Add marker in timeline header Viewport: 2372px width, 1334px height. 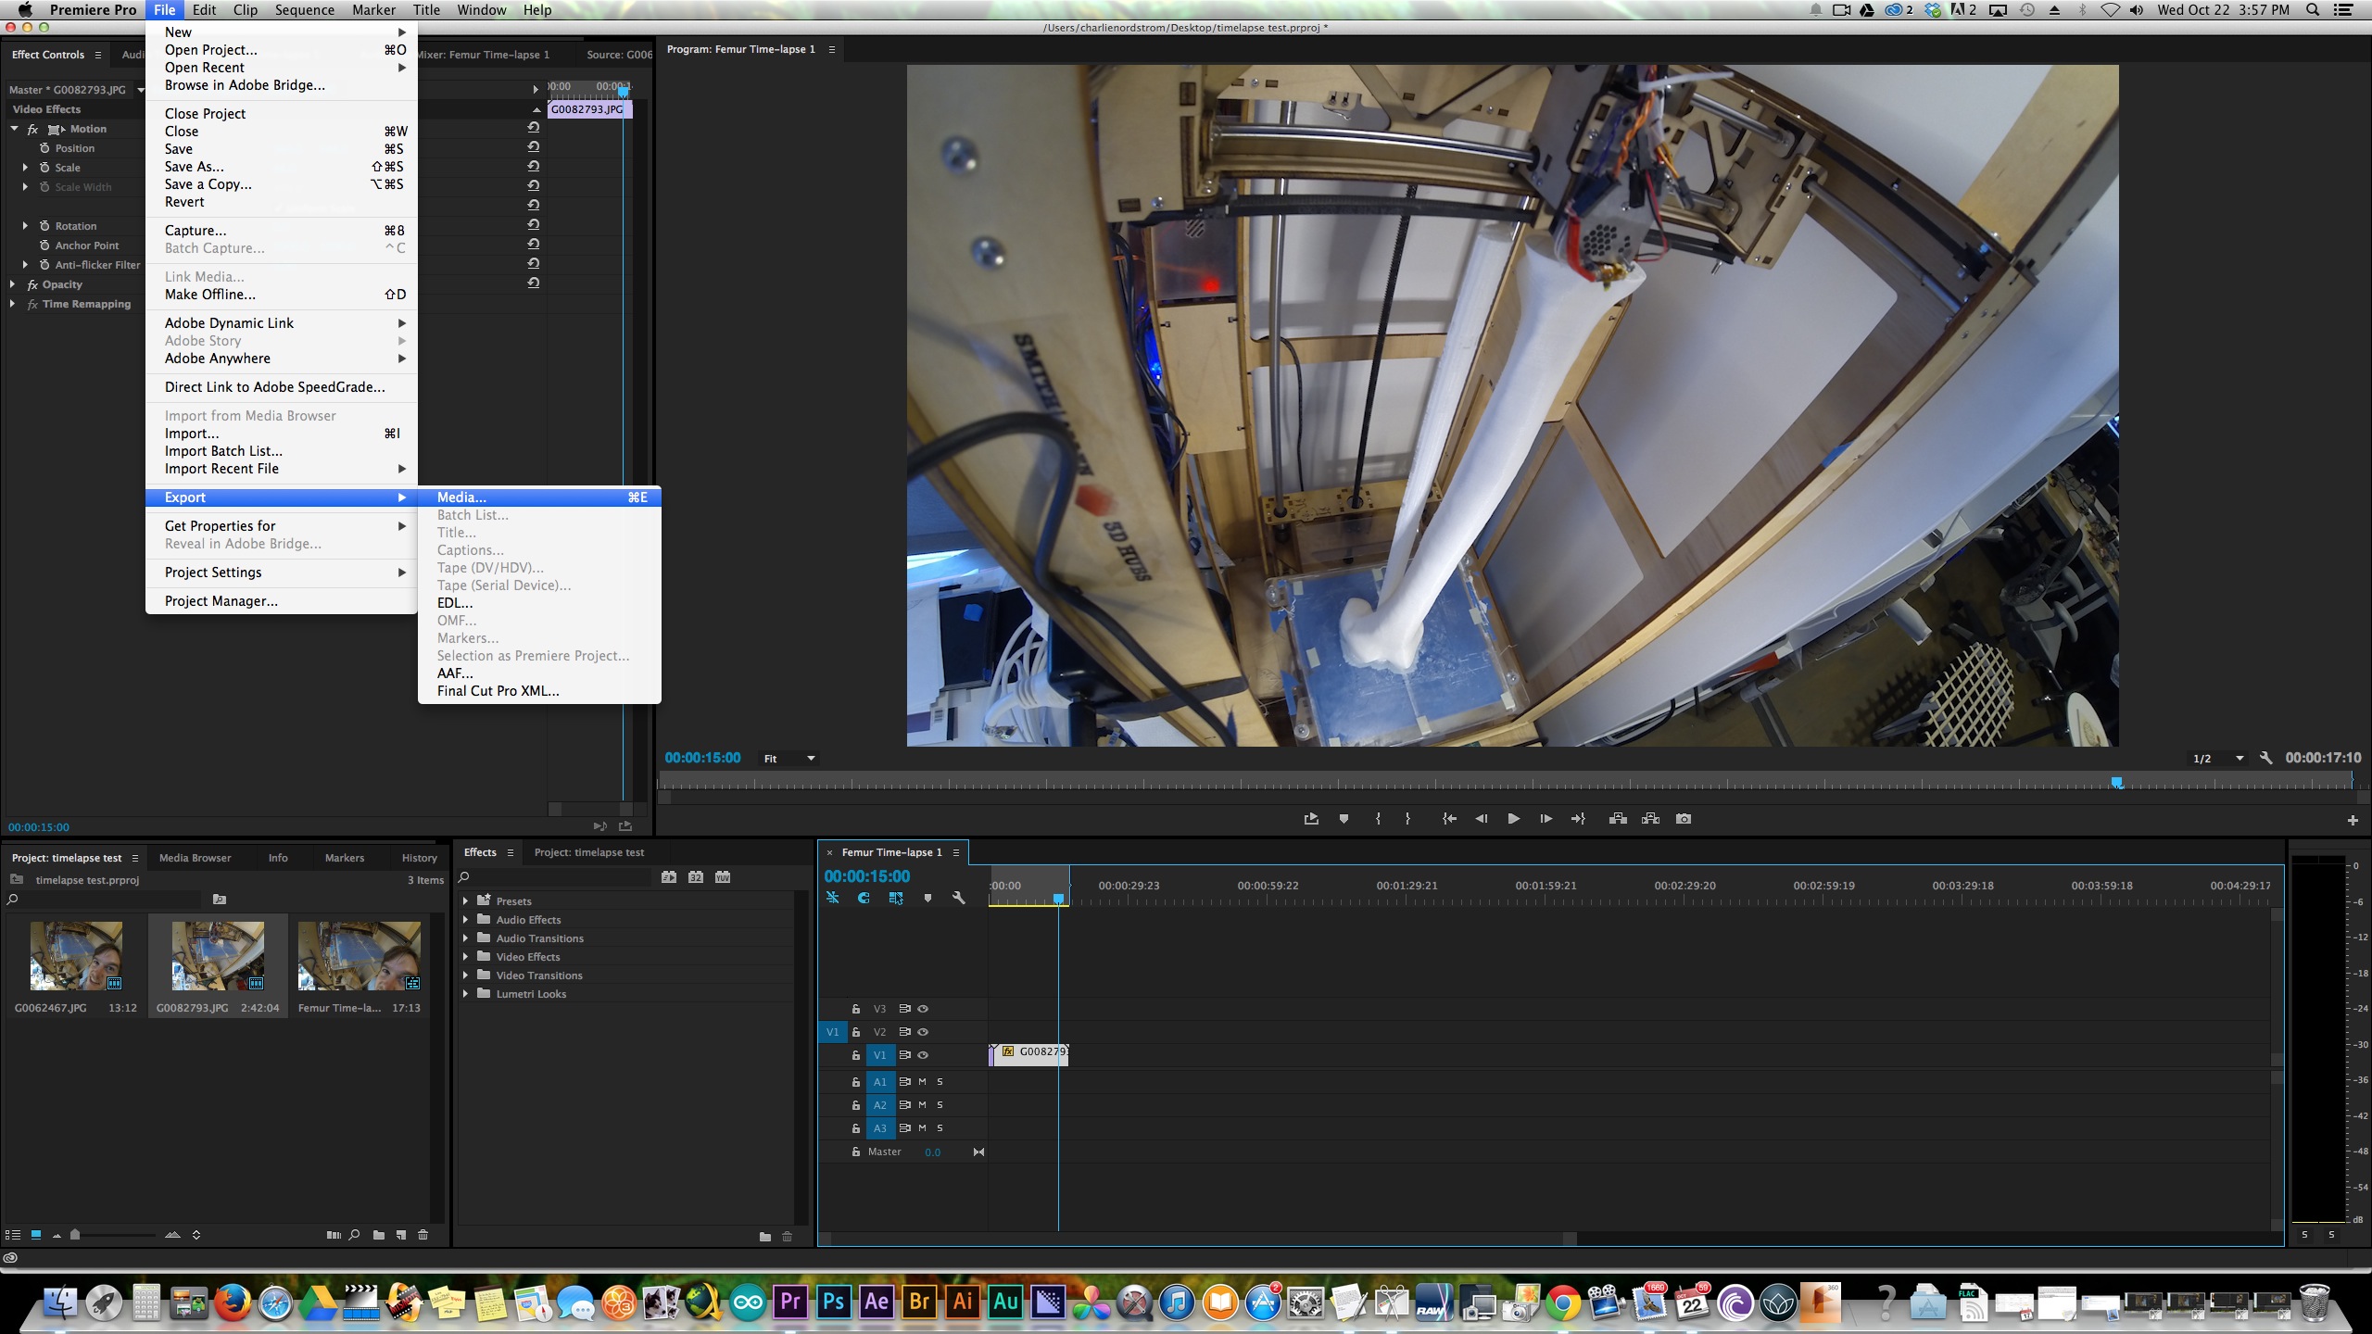[x=927, y=898]
